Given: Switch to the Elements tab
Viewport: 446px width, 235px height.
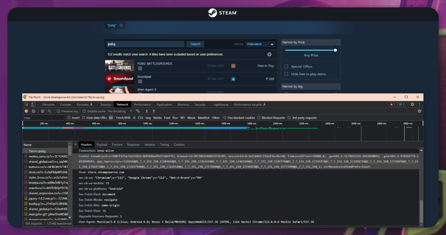Looking at the screenshot, I should (49, 105).
